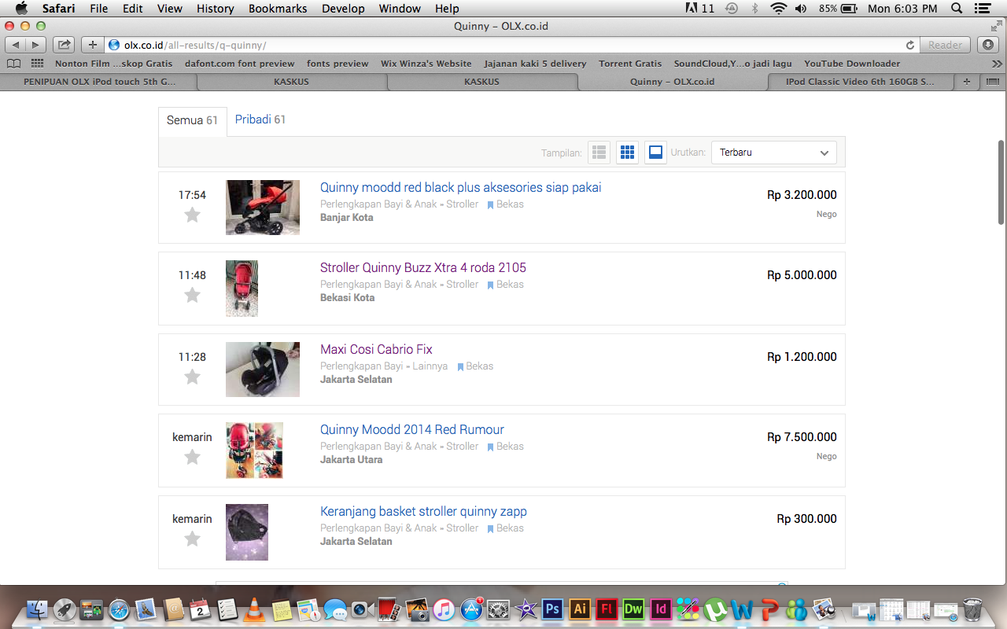
Task: Open Quinny Moodd 2014 Red Rumour link
Action: coord(412,430)
